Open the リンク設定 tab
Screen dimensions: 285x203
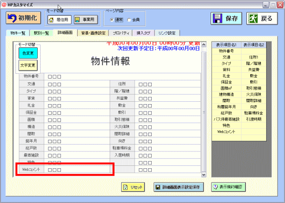click(x=167, y=33)
